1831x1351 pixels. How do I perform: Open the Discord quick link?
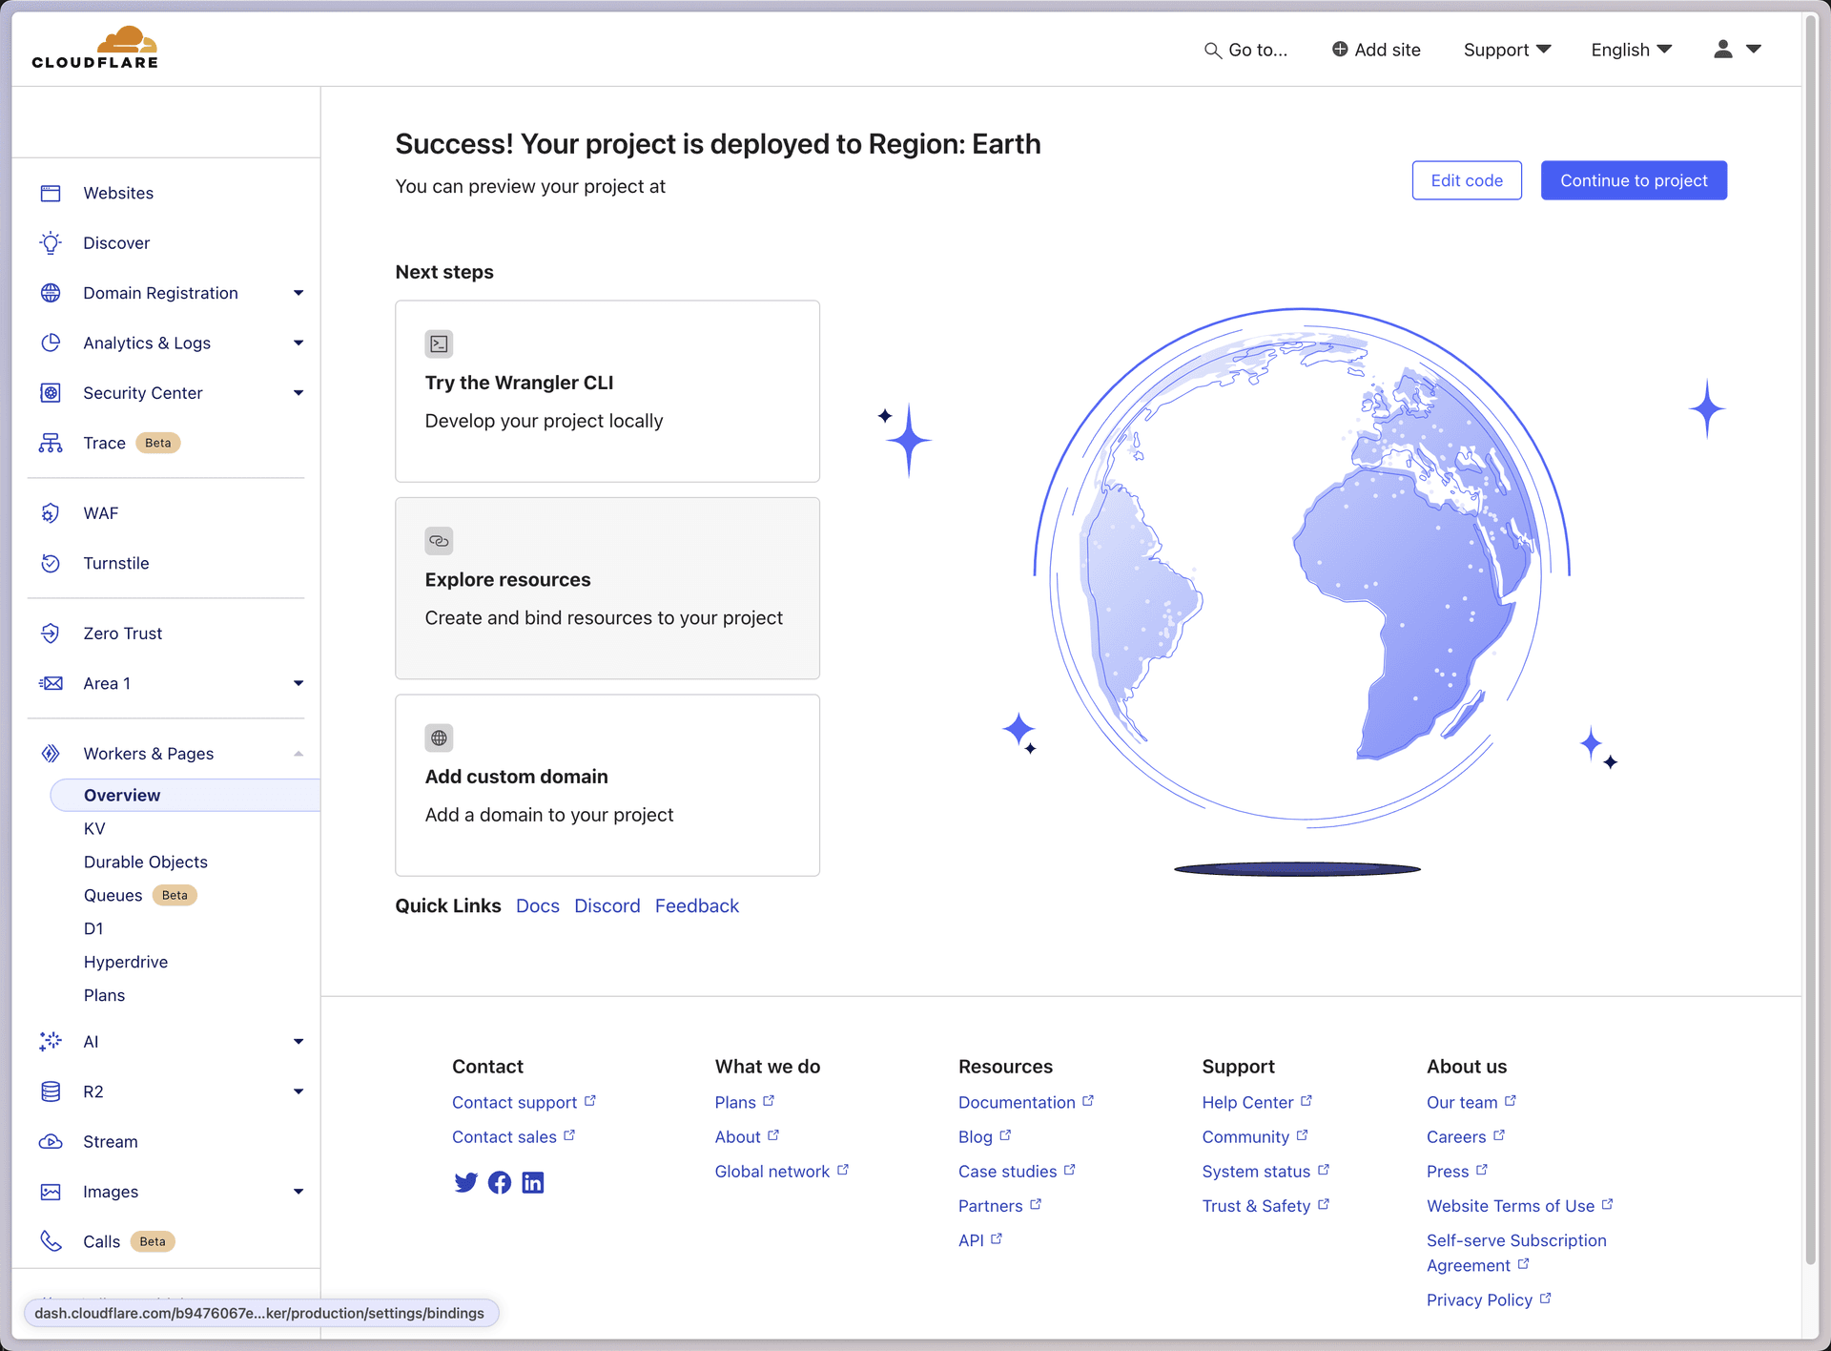pyautogui.click(x=607, y=905)
